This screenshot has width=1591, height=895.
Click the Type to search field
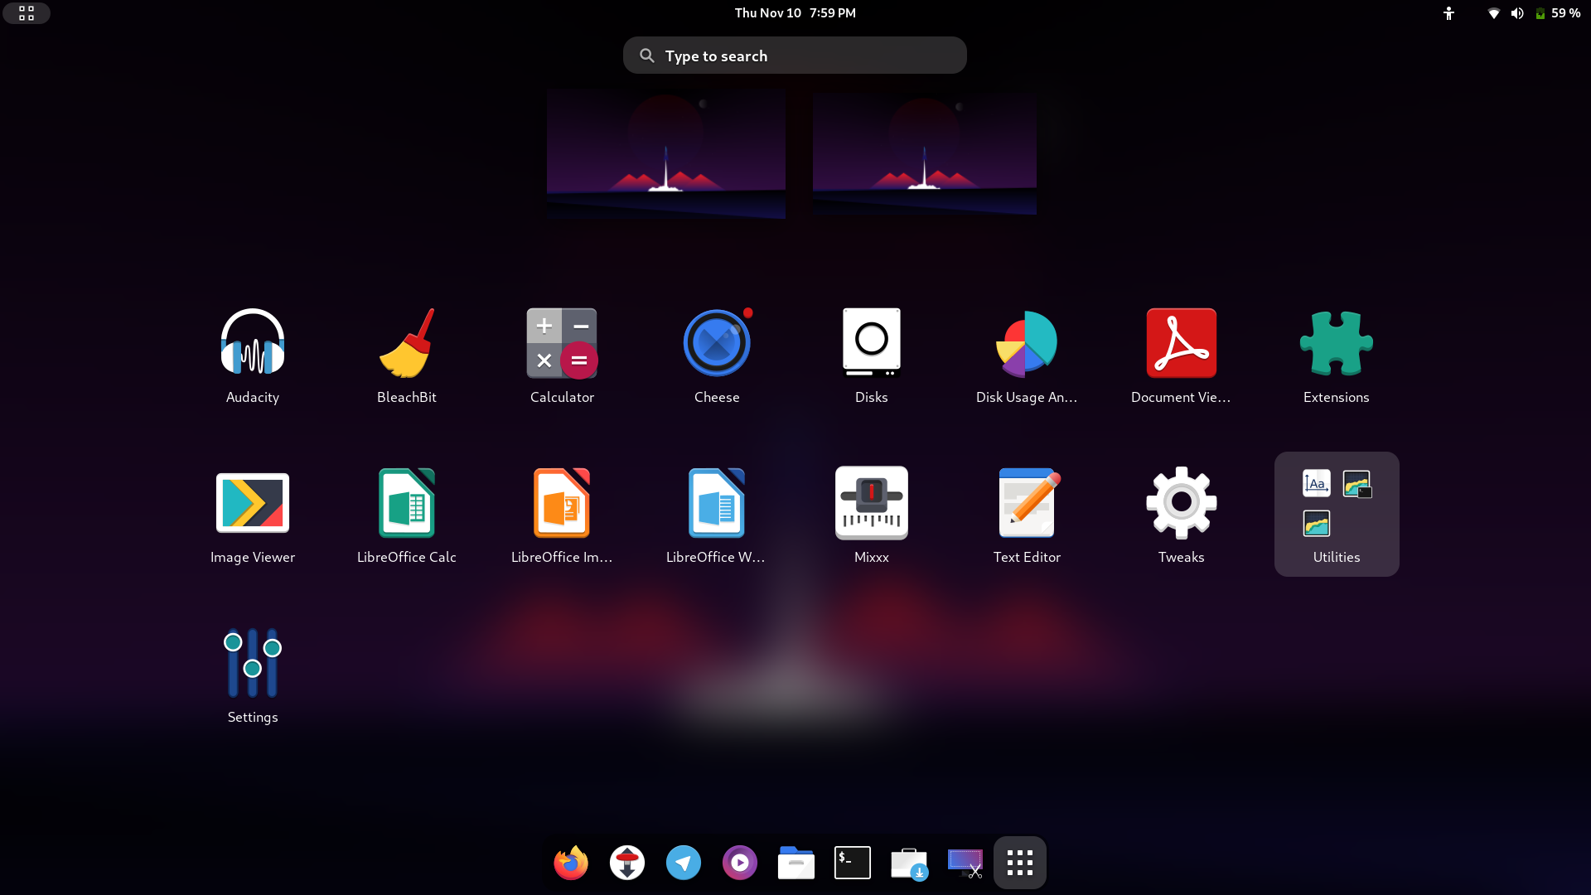tap(795, 56)
